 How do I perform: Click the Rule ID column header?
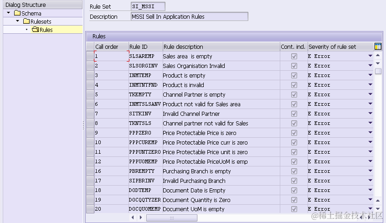coord(145,47)
